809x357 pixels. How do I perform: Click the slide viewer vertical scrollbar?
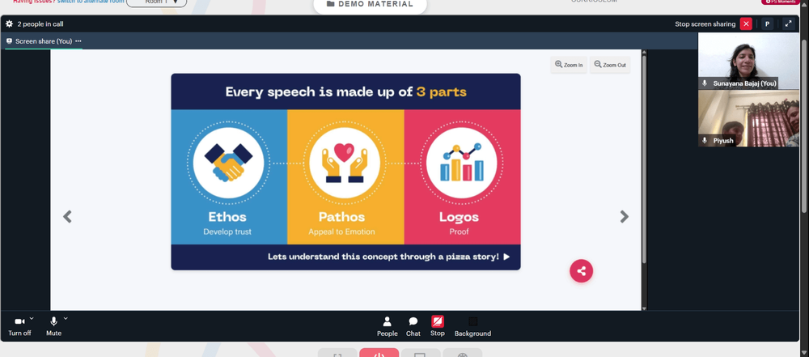(x=644, y=160)
